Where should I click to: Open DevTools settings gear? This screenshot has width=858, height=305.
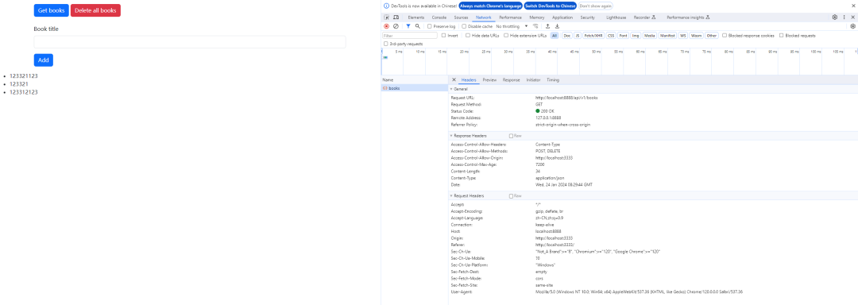[x=834, y=17]
